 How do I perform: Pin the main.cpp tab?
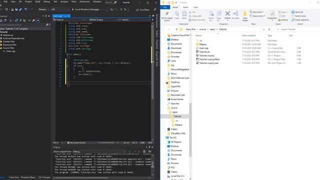point(65,16)
